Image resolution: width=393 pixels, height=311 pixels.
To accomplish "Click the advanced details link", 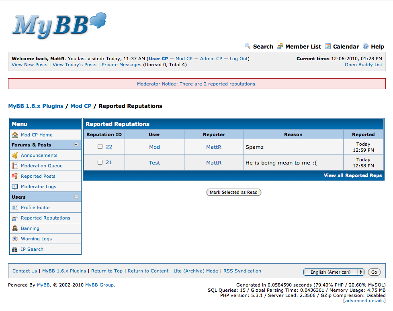I will pos(364,301).
